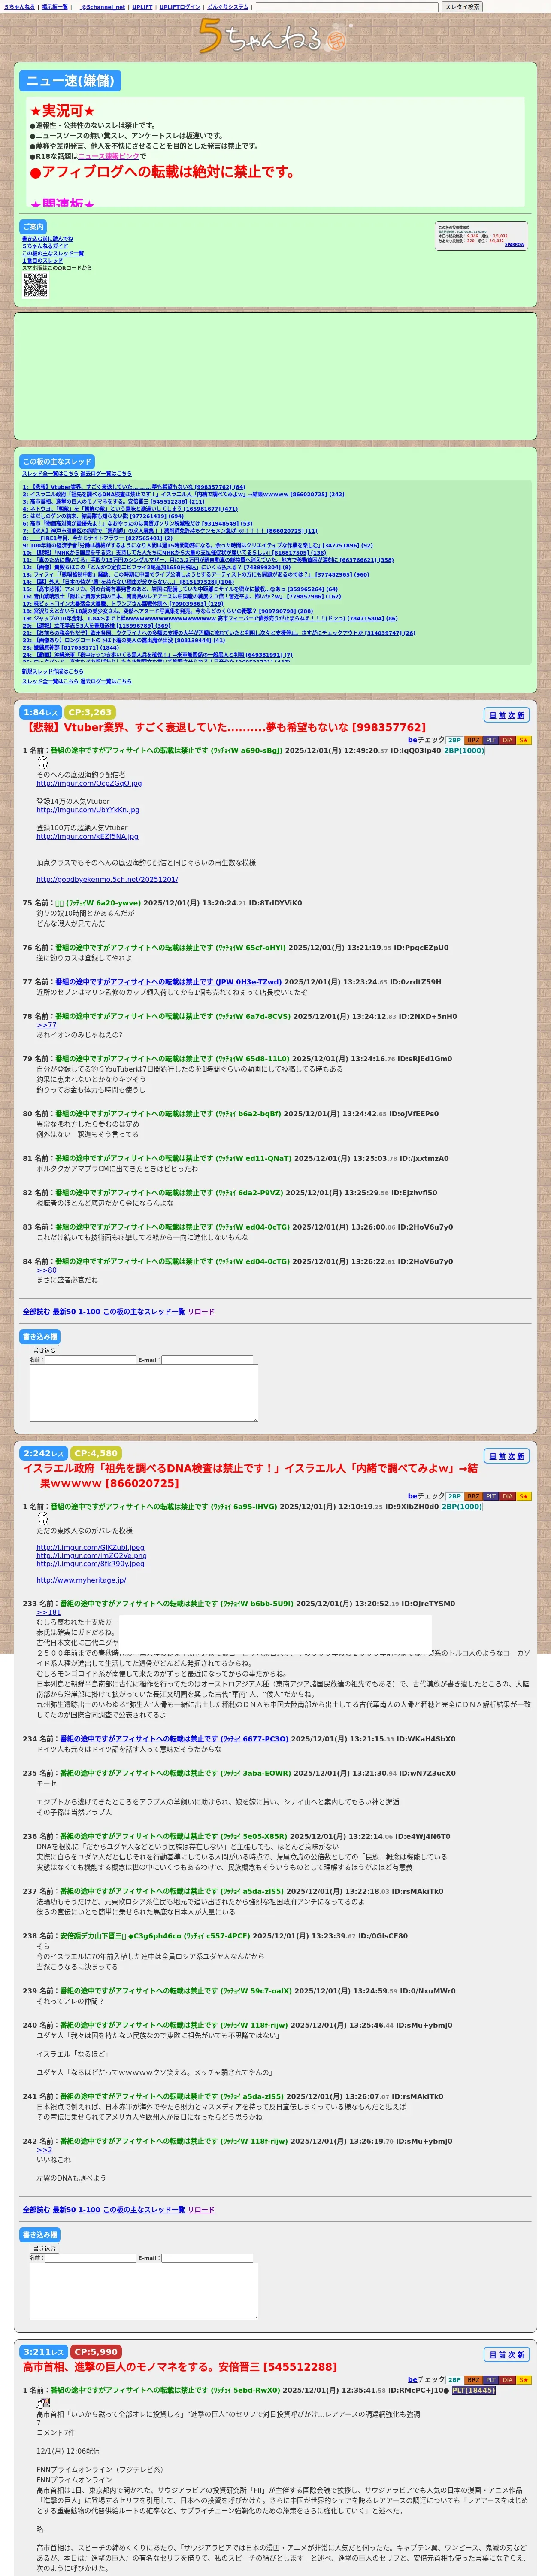Open www.myheritage.jp link
The image size is (551, 2576).
[81, 1579]
